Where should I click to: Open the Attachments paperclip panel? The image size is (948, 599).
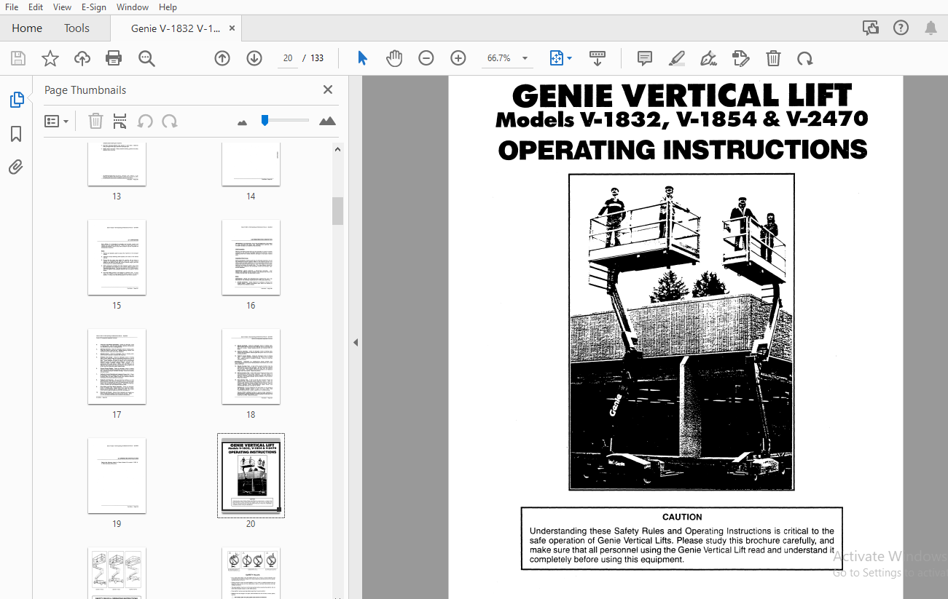tap(16, 167)
